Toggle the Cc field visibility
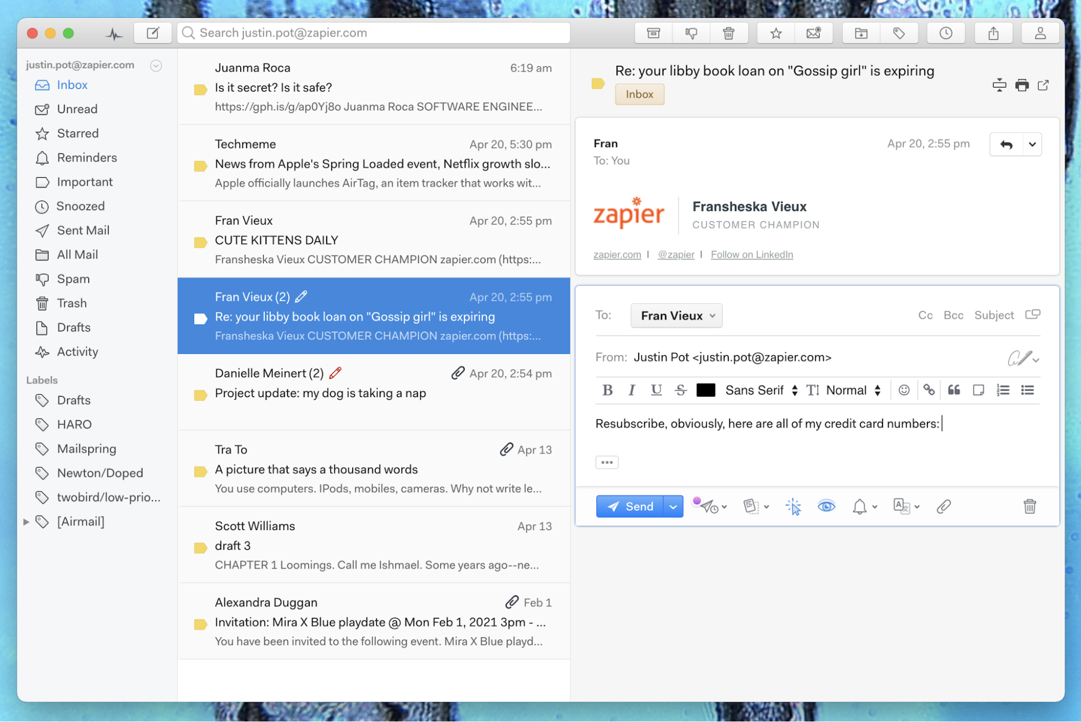1081x722 pixels. pyautogui.click(x=925, y=315)
